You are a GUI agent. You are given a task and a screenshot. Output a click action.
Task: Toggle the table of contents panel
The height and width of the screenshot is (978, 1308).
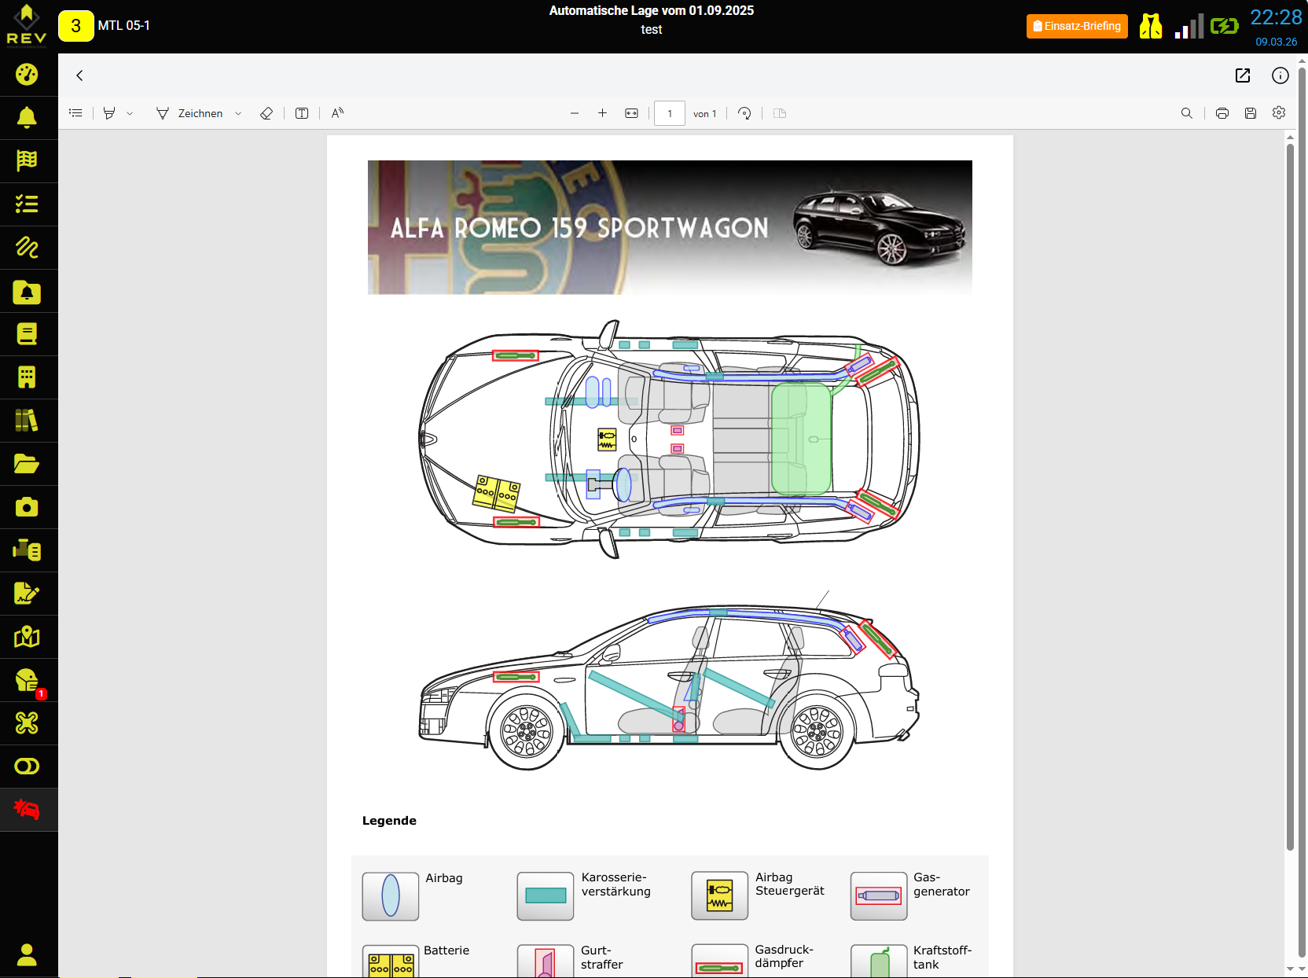[x=75, y=113]
